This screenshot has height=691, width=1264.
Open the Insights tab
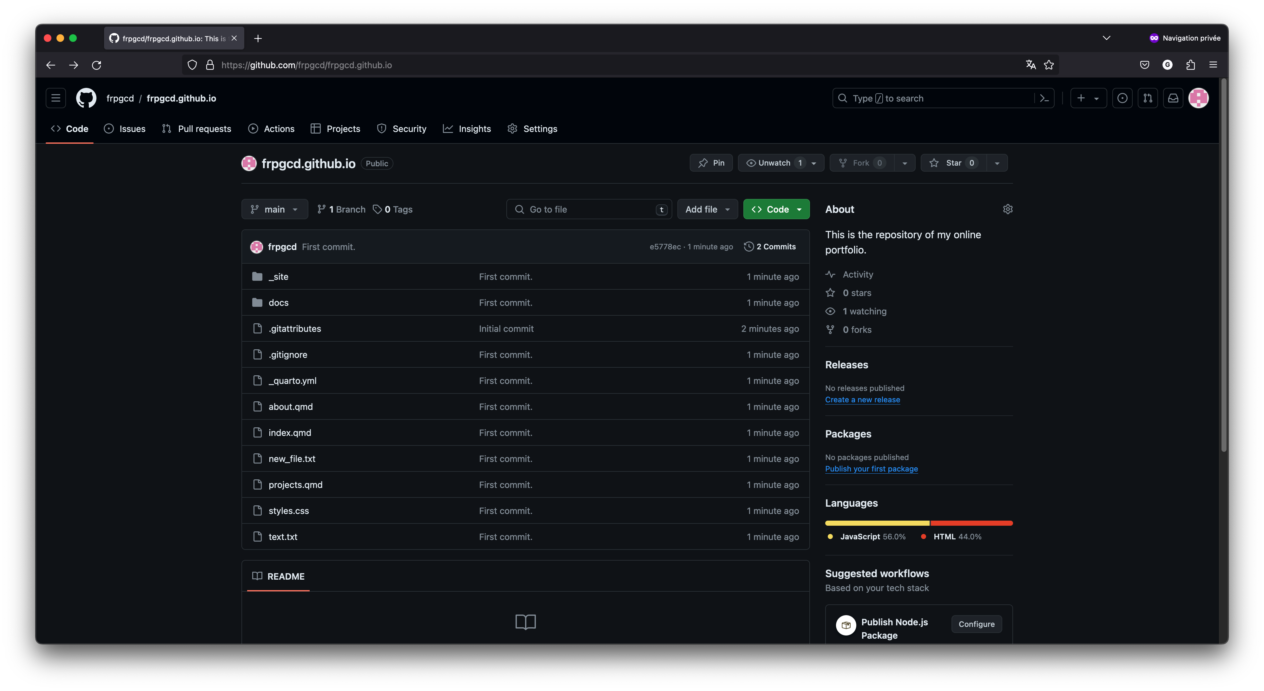coord(467,128)
